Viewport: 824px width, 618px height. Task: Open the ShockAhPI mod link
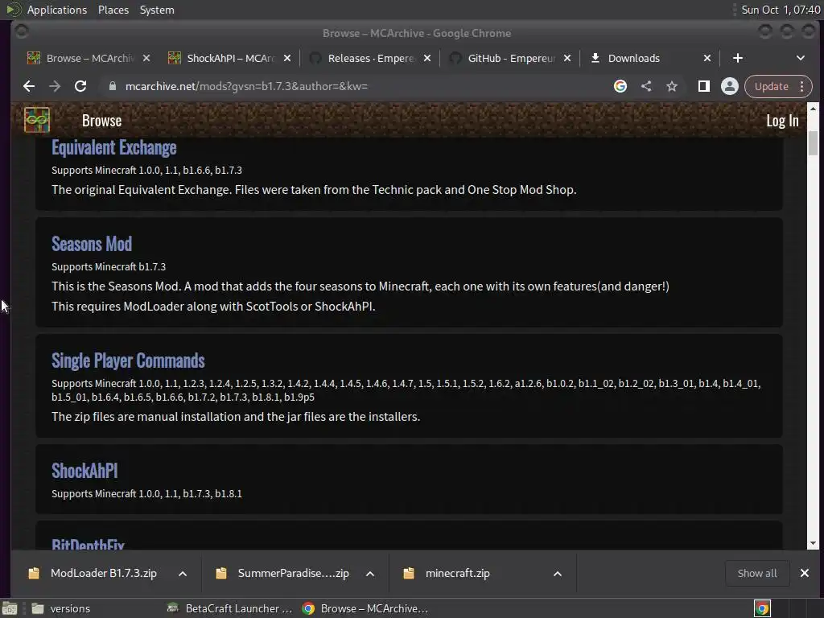pos(84,471)
